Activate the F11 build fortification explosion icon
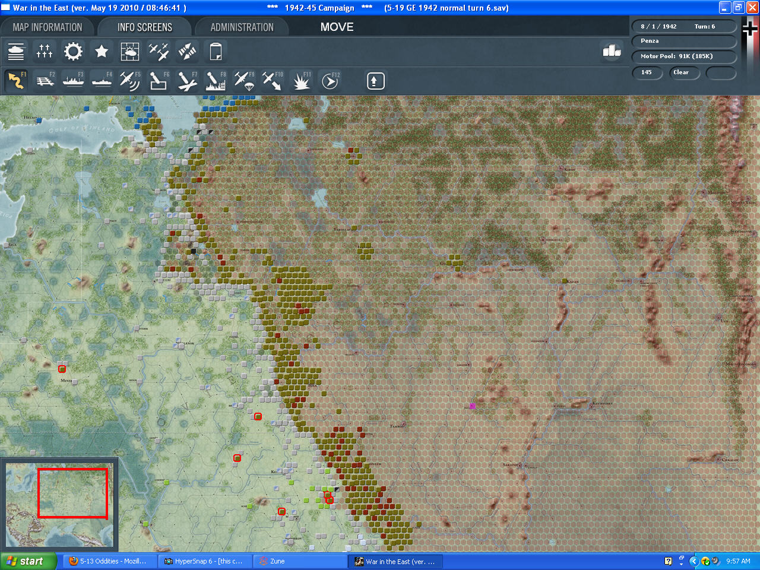Viewport: 760px width, 570px height. pos(301,81)
